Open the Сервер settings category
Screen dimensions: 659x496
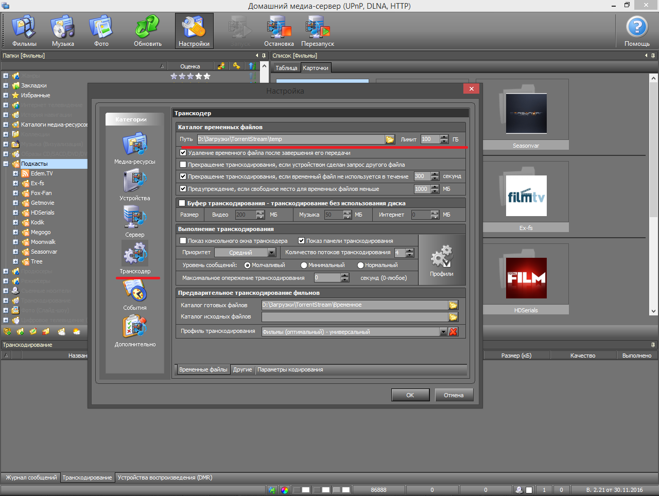tap(135, 219)
